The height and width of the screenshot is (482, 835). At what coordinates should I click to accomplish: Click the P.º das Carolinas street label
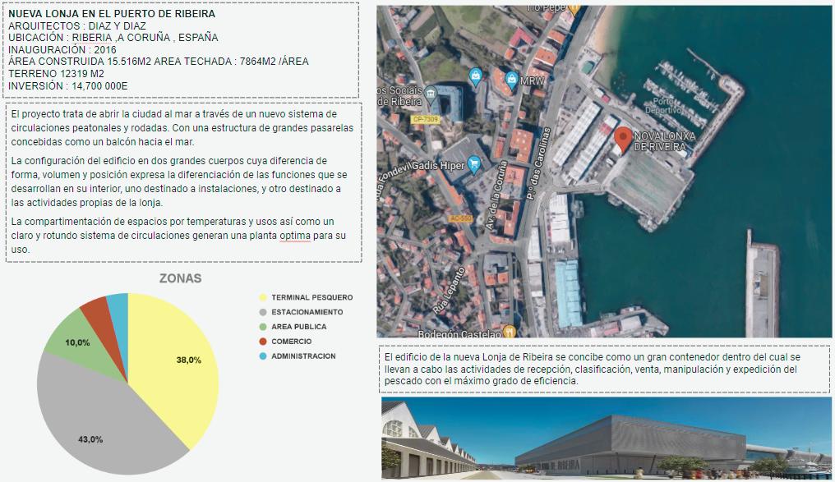pyautogui.click(x=537, y=164)
